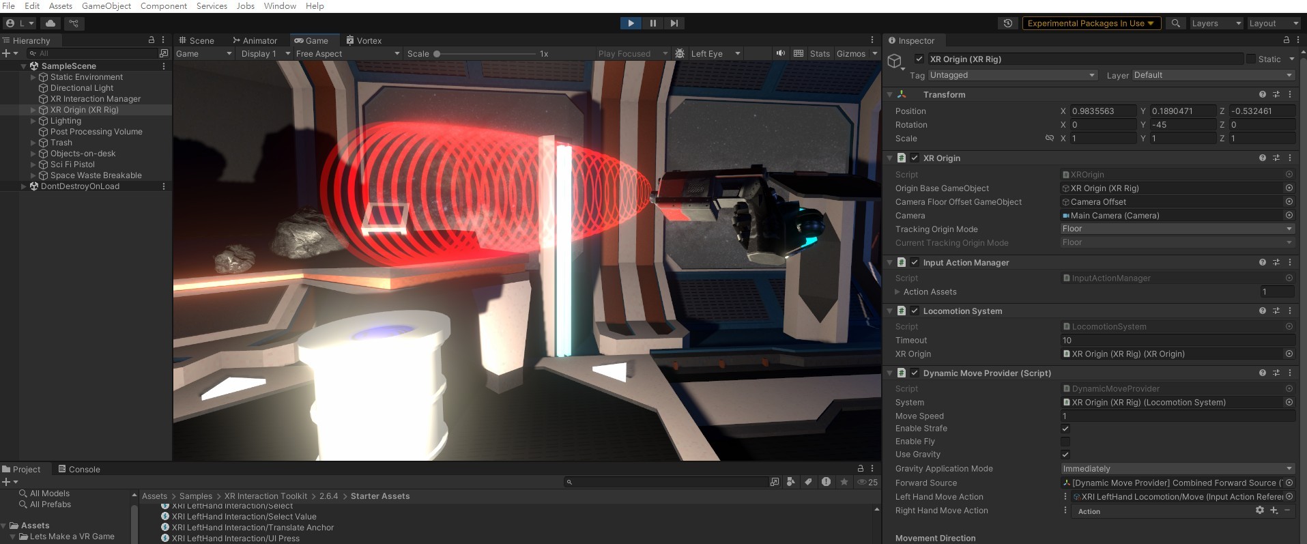Expand the Static Environment tree item
This screenshot has width=1307, height=544.
(x=33, y=77)
